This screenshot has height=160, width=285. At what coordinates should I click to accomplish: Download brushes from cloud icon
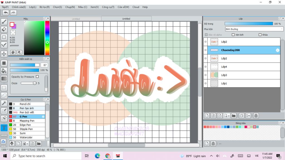pyautogui.click(x=12, y=144)
